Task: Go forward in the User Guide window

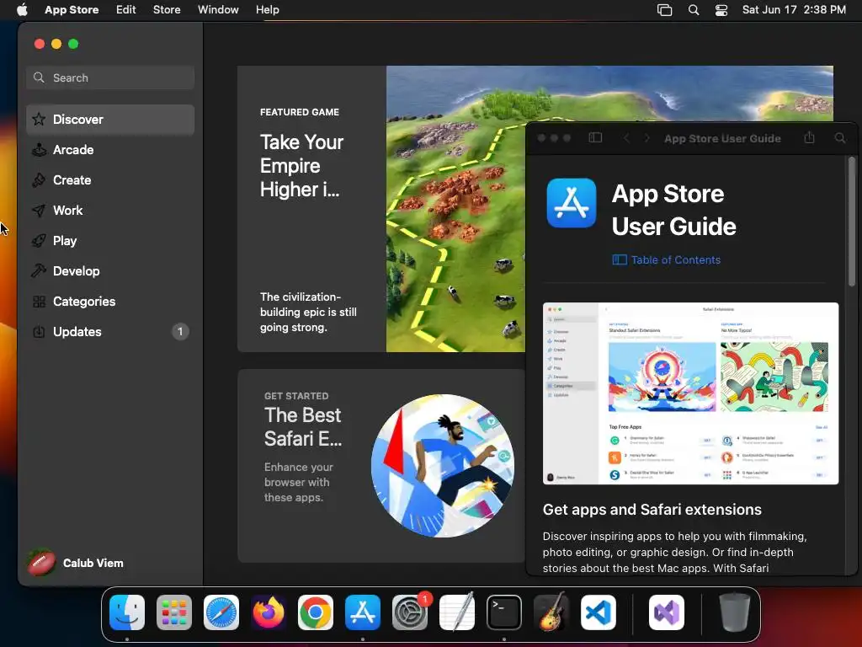Action: [646, 138]
